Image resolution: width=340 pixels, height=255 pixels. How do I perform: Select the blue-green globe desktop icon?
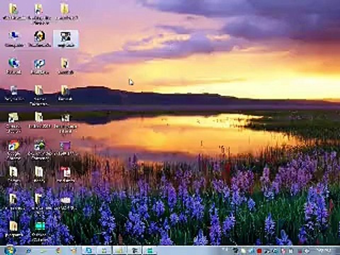14,66
